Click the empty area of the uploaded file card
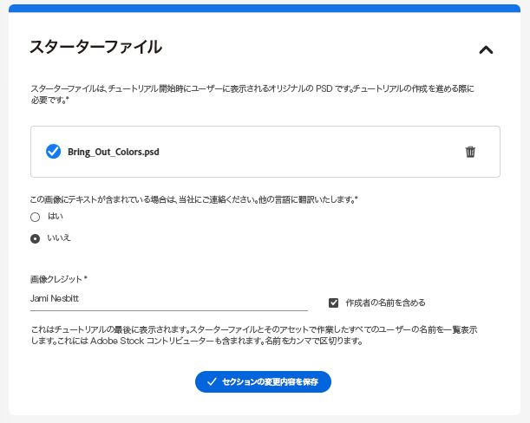Image resolution: width=530 pixels, height=423 pixels. coord(304,152)
